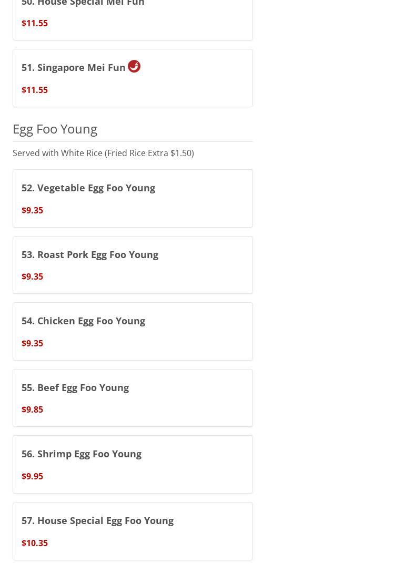Click the Egg Foo Young section heading

(55, 129)
